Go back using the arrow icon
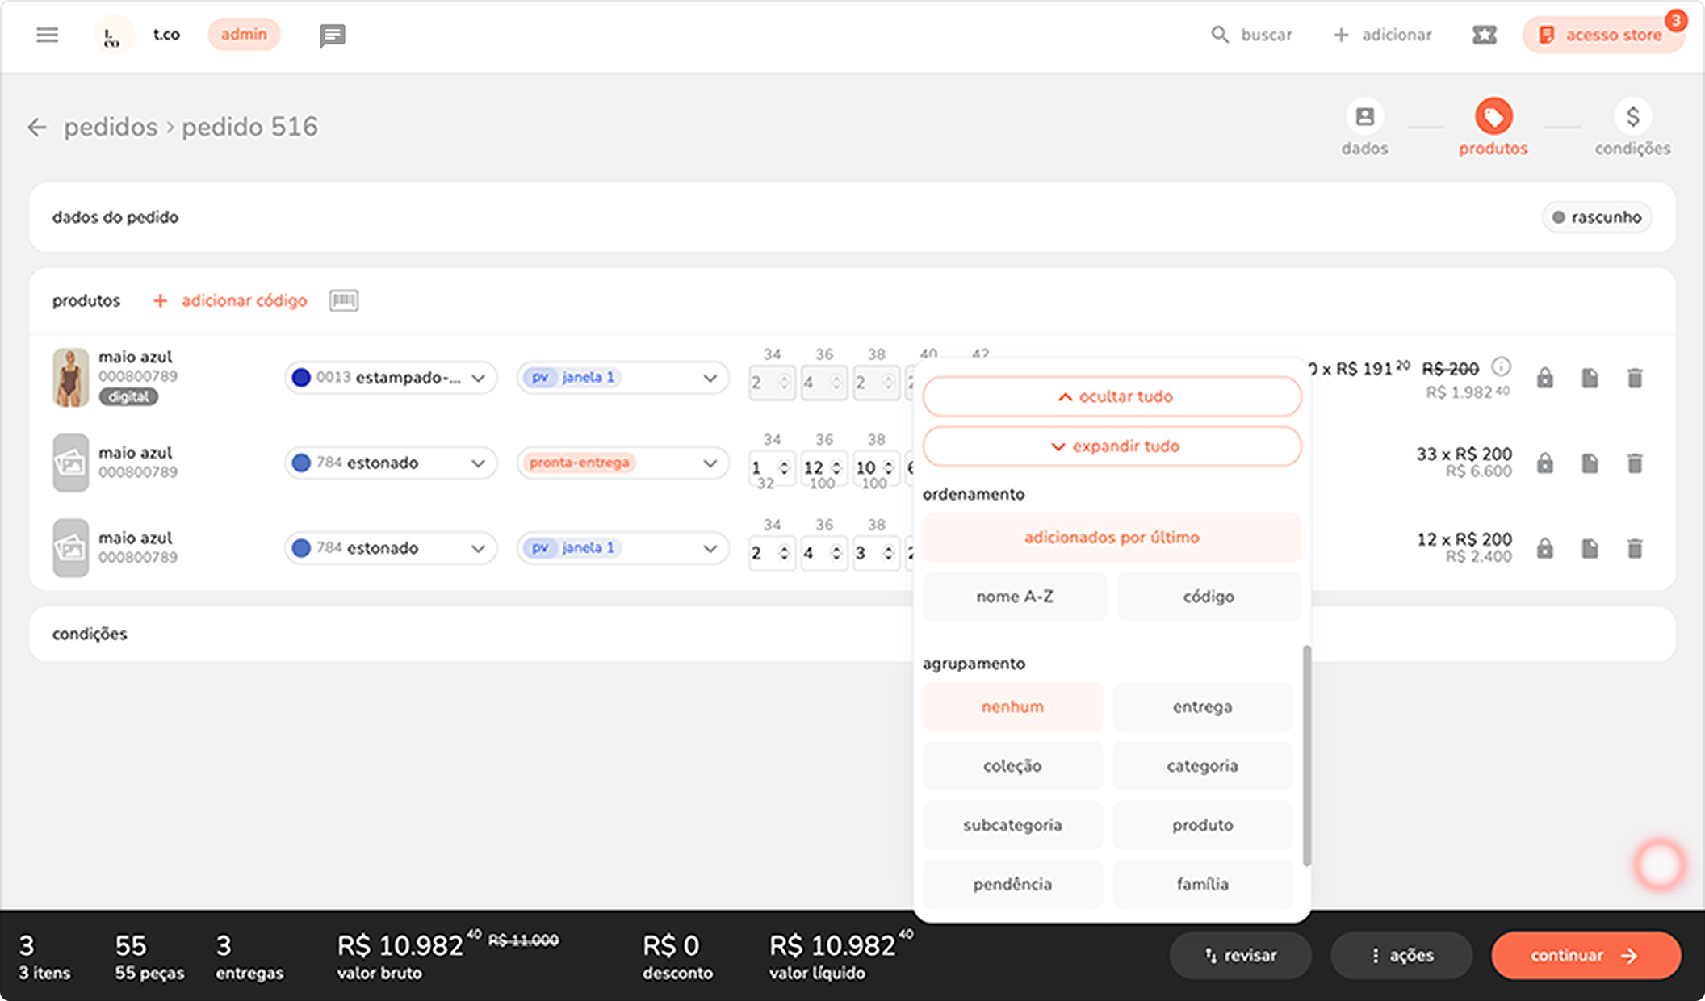The width and height of the screenshot is (1705, 1001). (x=36, y=127)
